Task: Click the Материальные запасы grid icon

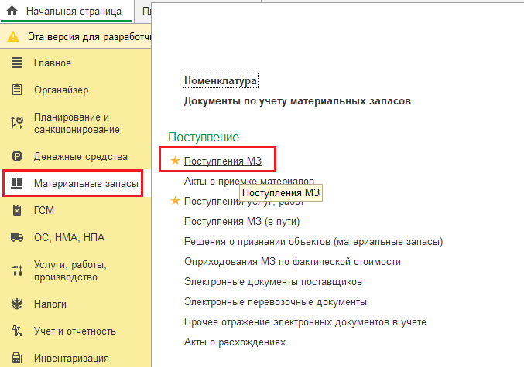Action: pyautogui.click(x=17, y=183)
